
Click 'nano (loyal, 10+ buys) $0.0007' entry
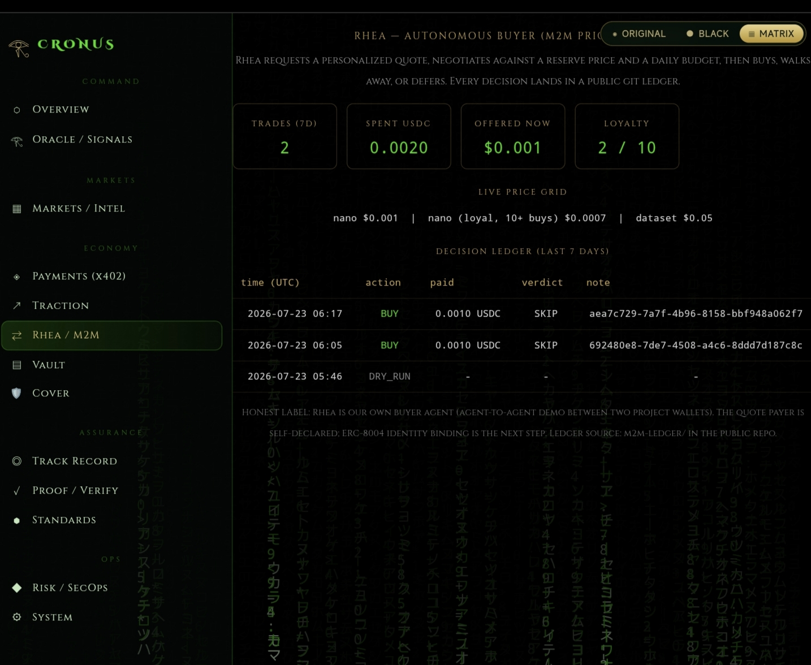tap(516, 218)
